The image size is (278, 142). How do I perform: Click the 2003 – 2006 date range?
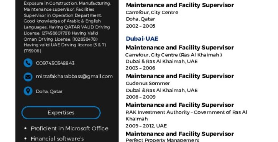click(140, 68)
